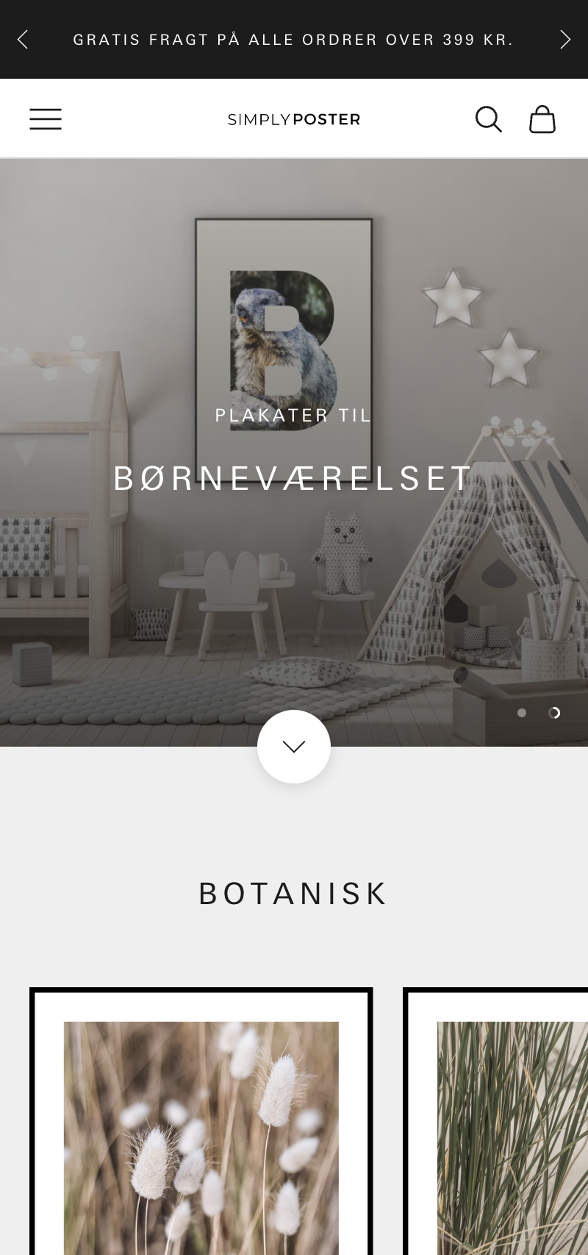The width and height of the screenshot is (588, 1255).
Task: Select the second hero slide dot
Action: [554, 713]
